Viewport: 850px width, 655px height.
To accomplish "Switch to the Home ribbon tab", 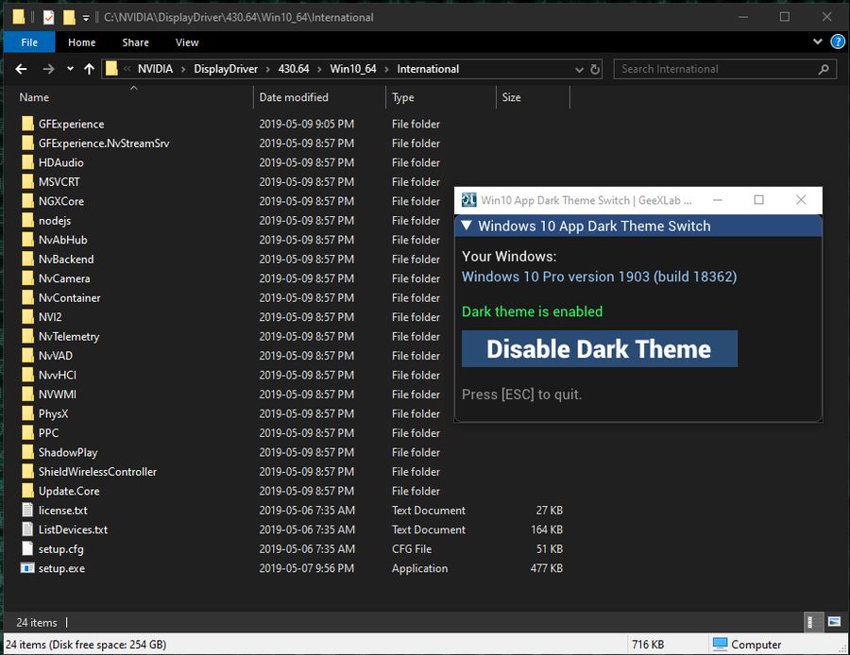I will click(82, 42).
